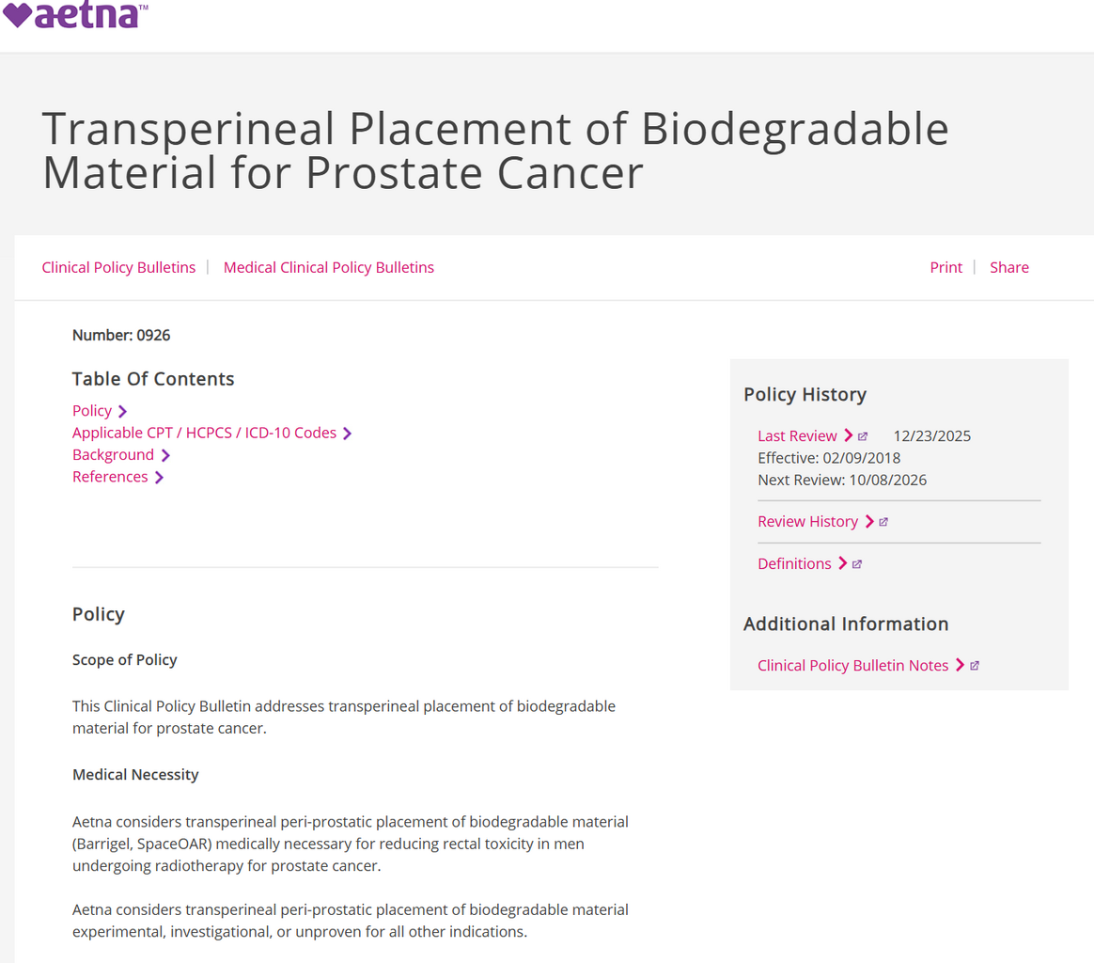Click chevron arrow next to References

pyautogui.click(x=159, y=478)
